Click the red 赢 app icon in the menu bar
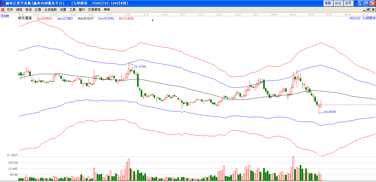 click(3, 10)
